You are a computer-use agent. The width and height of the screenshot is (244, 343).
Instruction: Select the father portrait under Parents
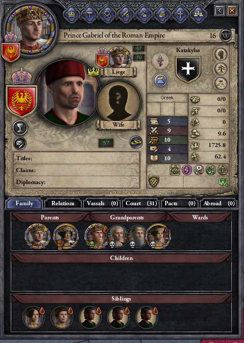[x=37, y=236]
